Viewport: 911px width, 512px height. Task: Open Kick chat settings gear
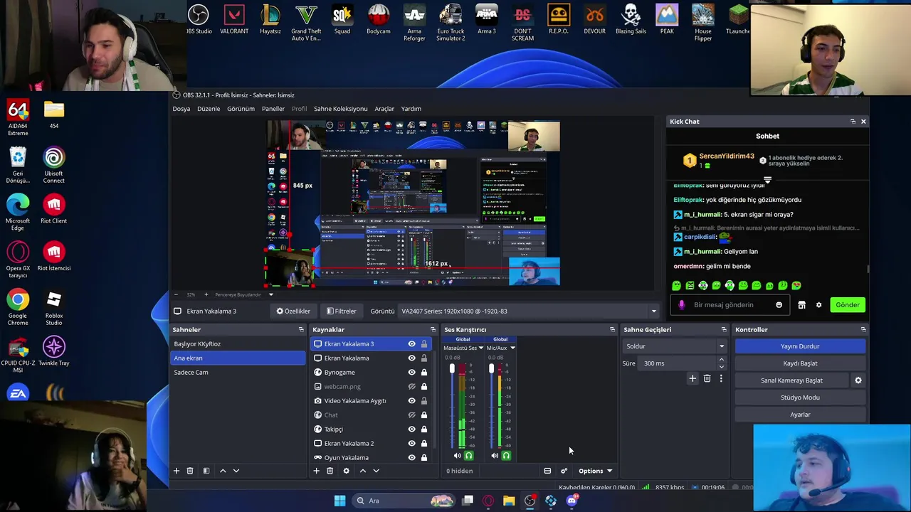point(818,305)
